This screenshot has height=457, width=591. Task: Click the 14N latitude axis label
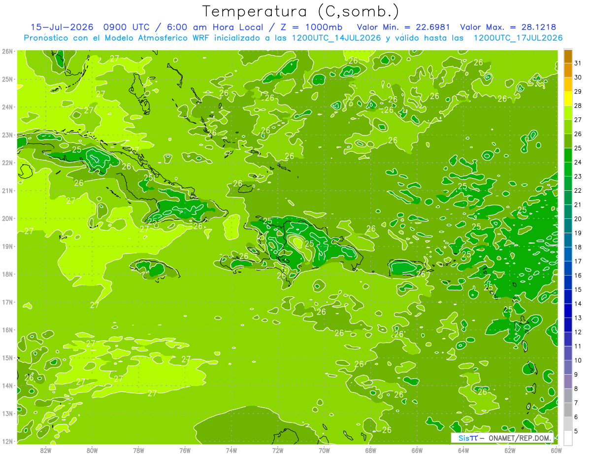coord(7,386)
